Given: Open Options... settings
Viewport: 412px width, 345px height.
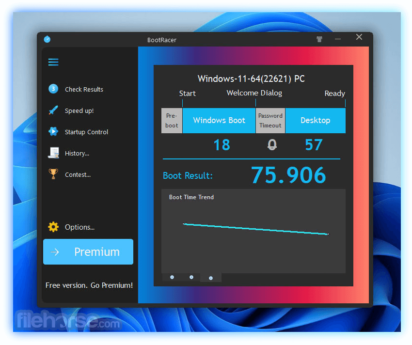Looking at the screenshot, I should [79, 227].
